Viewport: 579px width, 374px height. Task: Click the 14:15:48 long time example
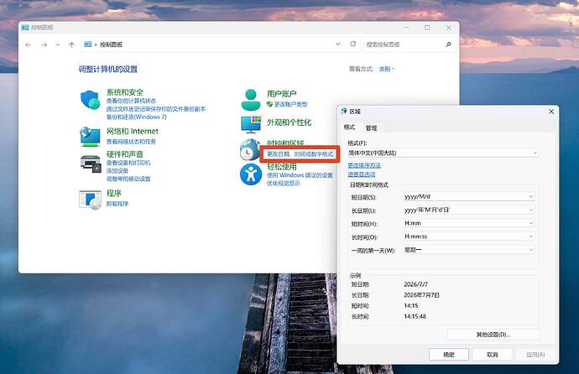[x=415, y=316]
